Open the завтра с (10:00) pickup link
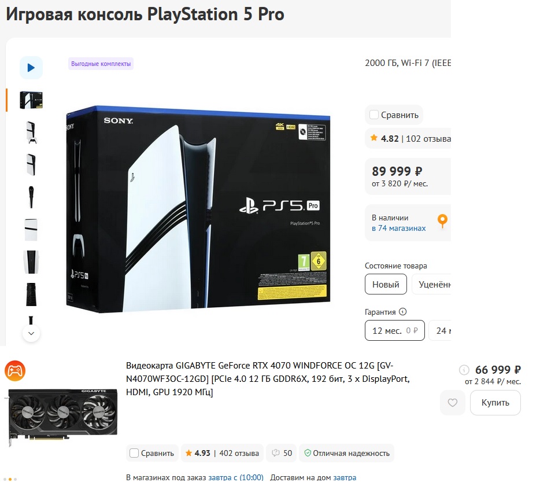Image resolution: width=540 pixels, height=486 pixels. click(236, 477)
